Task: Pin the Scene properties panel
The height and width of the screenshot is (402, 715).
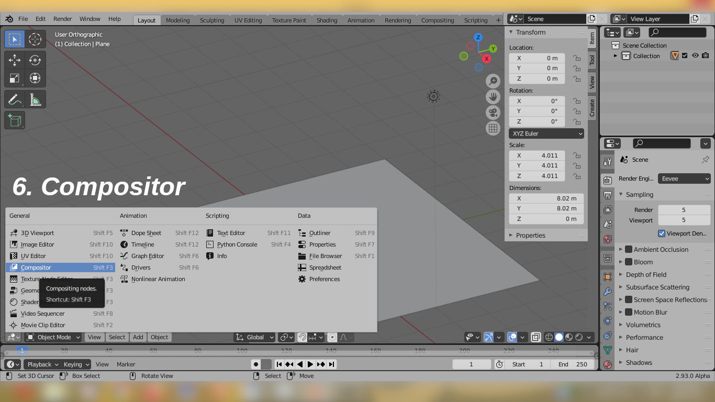Action: pos(705,160)
